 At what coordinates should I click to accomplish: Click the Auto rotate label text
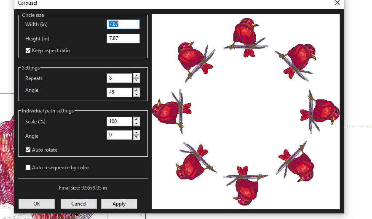[45, 150]
